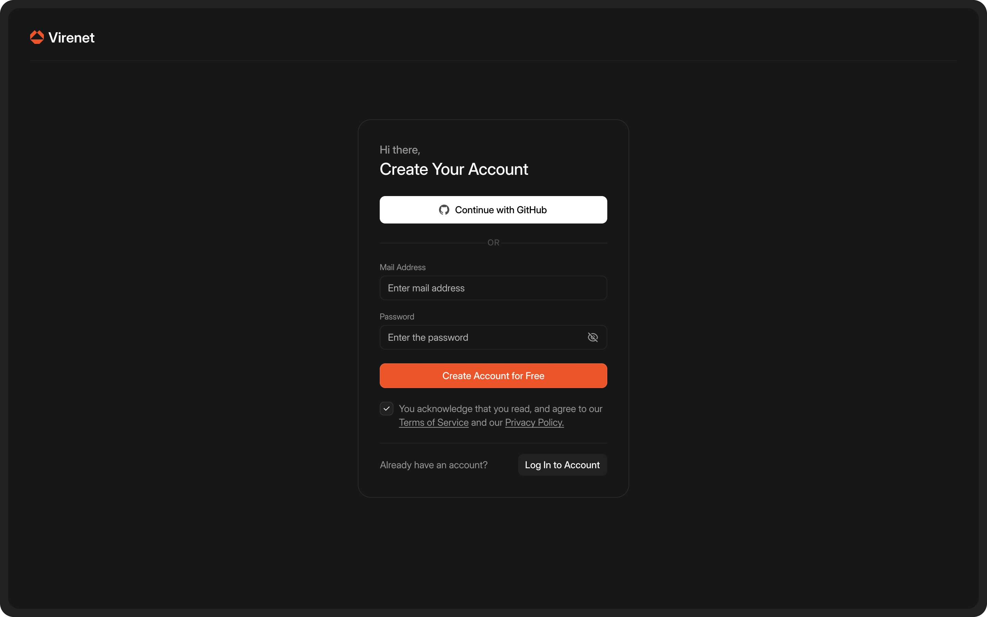The height and width of the screenshot is (617, 987).
Task: Click the Virenet orange logo icon
Action: tap(37, 37)
